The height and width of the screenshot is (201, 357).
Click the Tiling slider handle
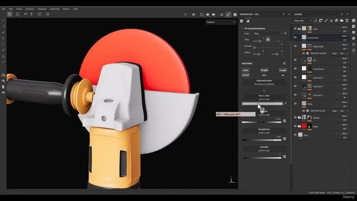click(x=260, y=41)
